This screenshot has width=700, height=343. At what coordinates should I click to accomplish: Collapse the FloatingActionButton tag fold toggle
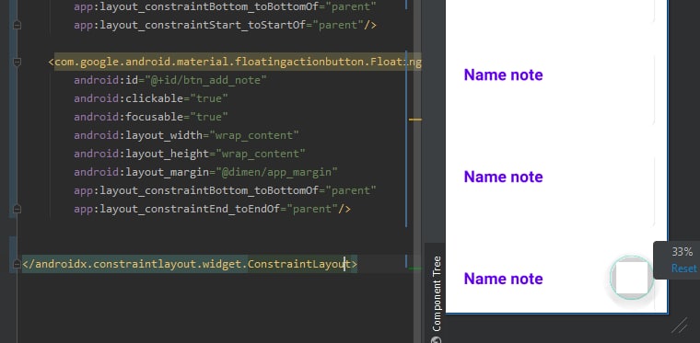17,62
